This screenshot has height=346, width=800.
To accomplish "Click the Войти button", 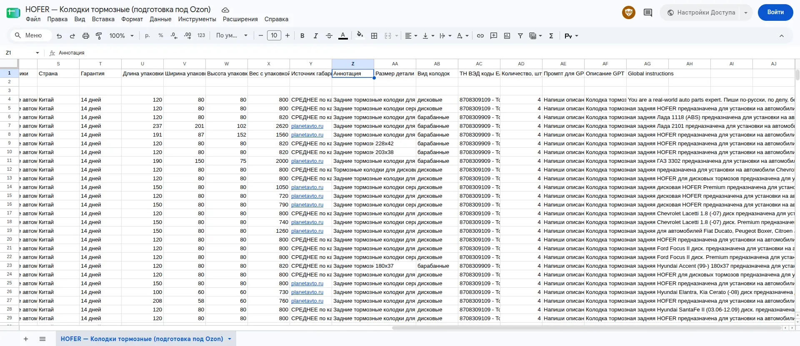I will click(x=775, y=12).
